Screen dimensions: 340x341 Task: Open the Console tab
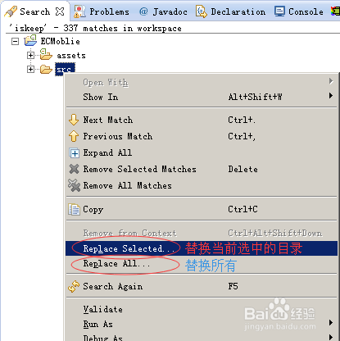coord(299,11)
